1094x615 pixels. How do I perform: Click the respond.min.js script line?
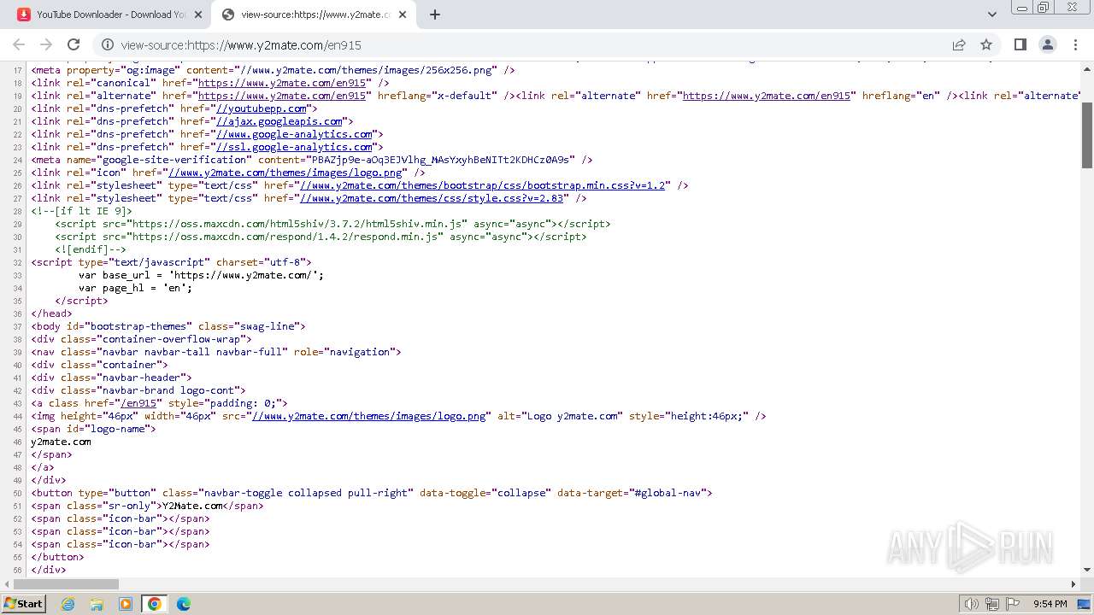(321, 237)
